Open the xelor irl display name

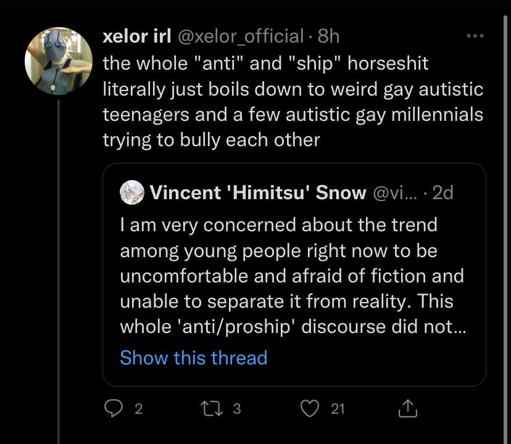coord(137,36)
